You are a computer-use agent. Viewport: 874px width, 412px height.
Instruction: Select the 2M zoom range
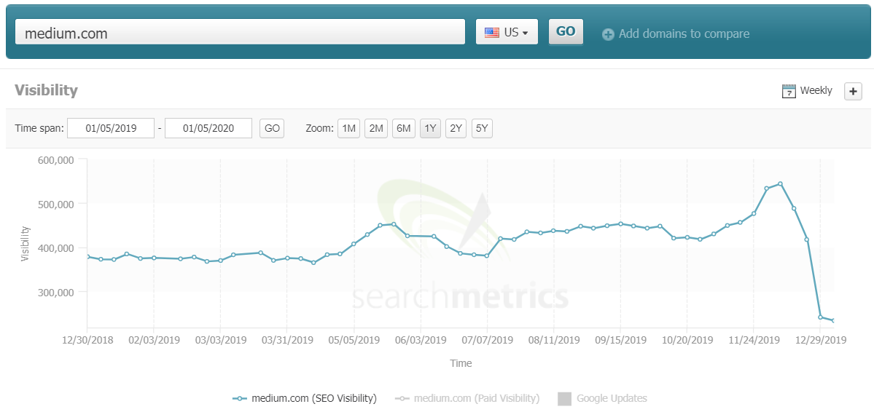pos(375,129)
